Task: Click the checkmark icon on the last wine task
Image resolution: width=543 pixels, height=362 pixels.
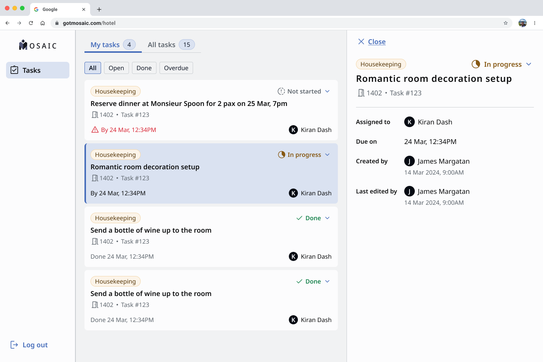Action: [x=299, y=281]
